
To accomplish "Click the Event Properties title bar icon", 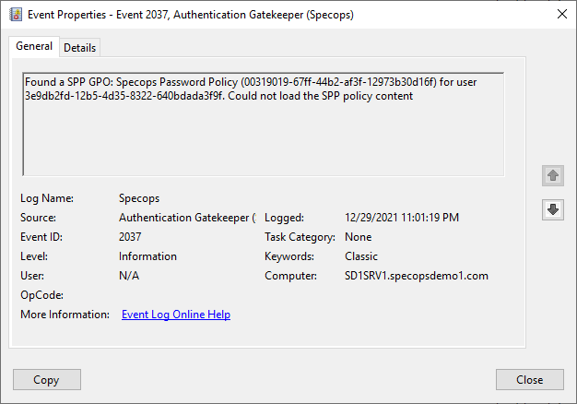I will click(x=16, y=15).
